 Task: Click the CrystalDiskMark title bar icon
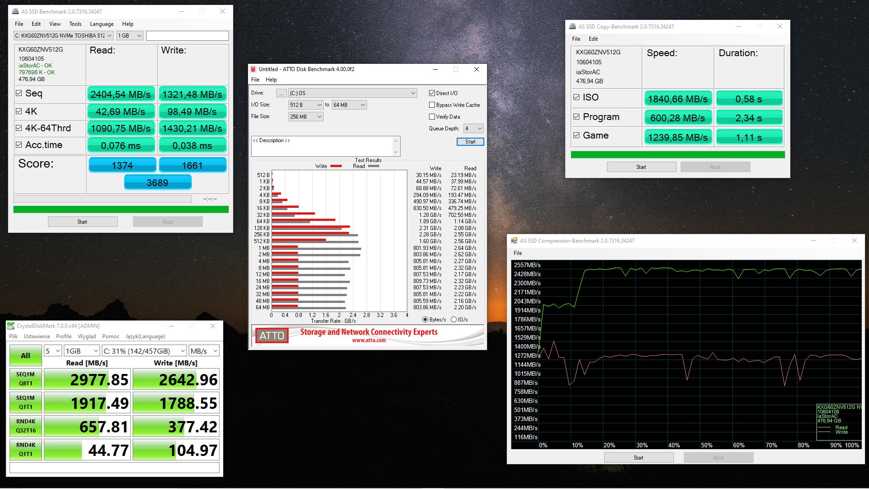[x=11, y=326]
